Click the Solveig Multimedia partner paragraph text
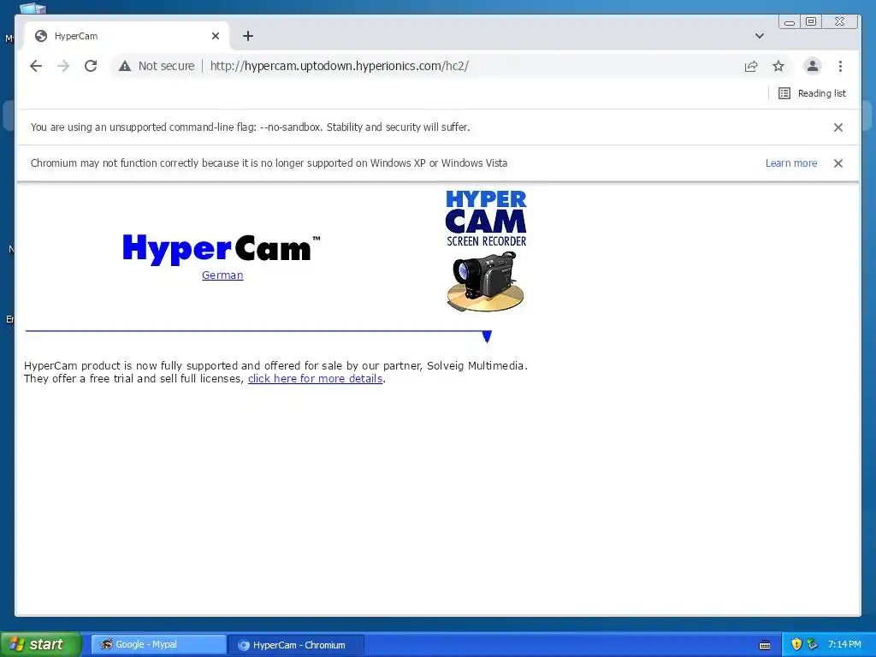This screenshot has width=876, height=657. 275,372
